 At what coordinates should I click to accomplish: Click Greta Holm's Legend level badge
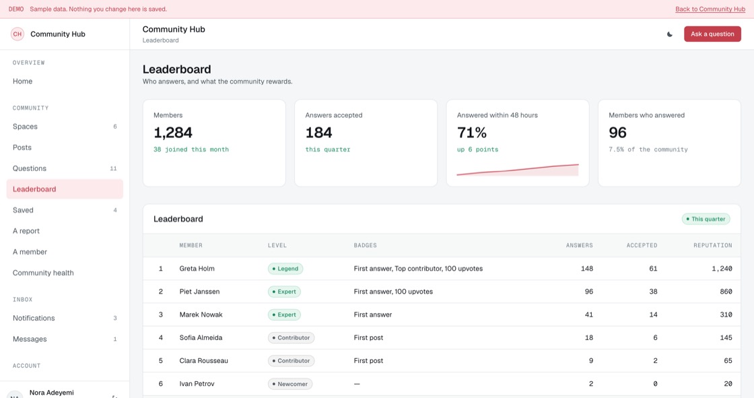pos(285,269)
